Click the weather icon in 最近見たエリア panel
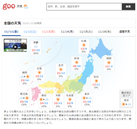 (x=126, y=104)
